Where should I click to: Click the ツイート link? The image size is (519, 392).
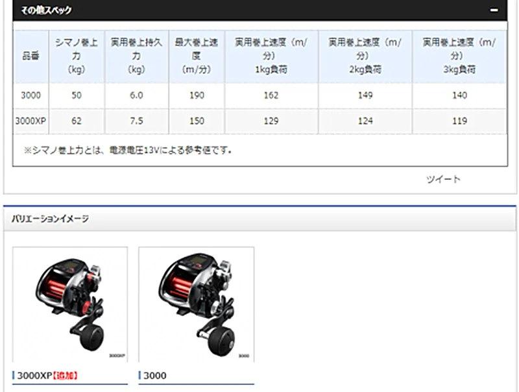pos(443,179)
